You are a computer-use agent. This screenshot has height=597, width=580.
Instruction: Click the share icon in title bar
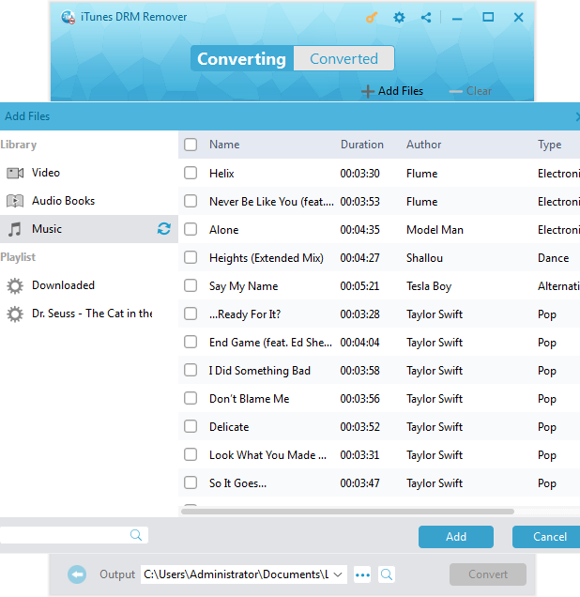pyautogui.click(x=426, y=17)
